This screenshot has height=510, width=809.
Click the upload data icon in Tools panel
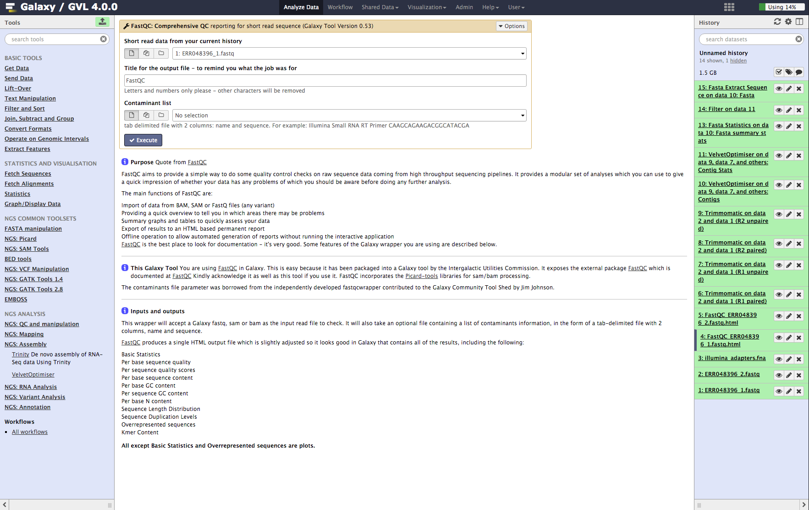click(x=102, y=22)
